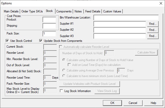
Task: Open the Feed Details tab
Action: 93,11
